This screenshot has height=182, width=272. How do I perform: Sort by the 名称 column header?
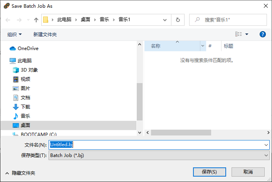pyautogui.click(x=172, y=46)
